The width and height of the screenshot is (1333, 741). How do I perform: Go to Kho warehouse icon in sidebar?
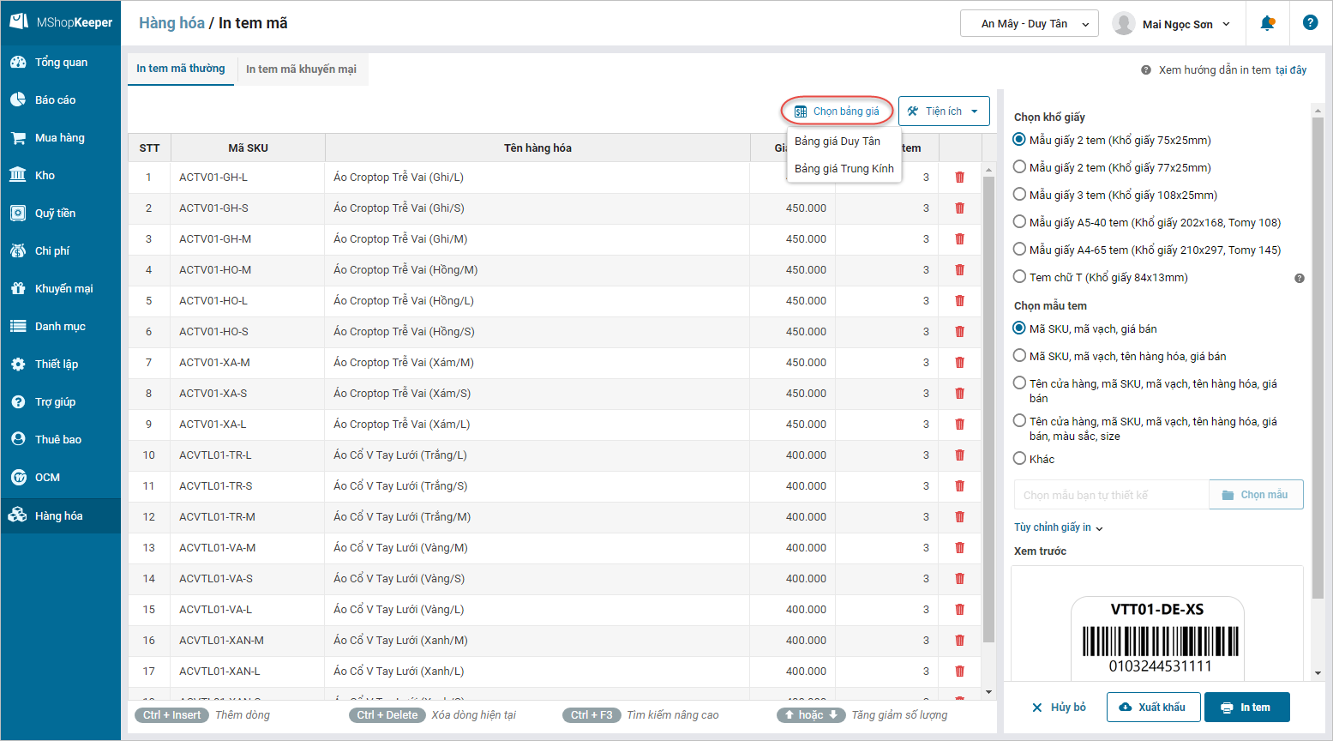pyautogui.click(x=18, y=175)
